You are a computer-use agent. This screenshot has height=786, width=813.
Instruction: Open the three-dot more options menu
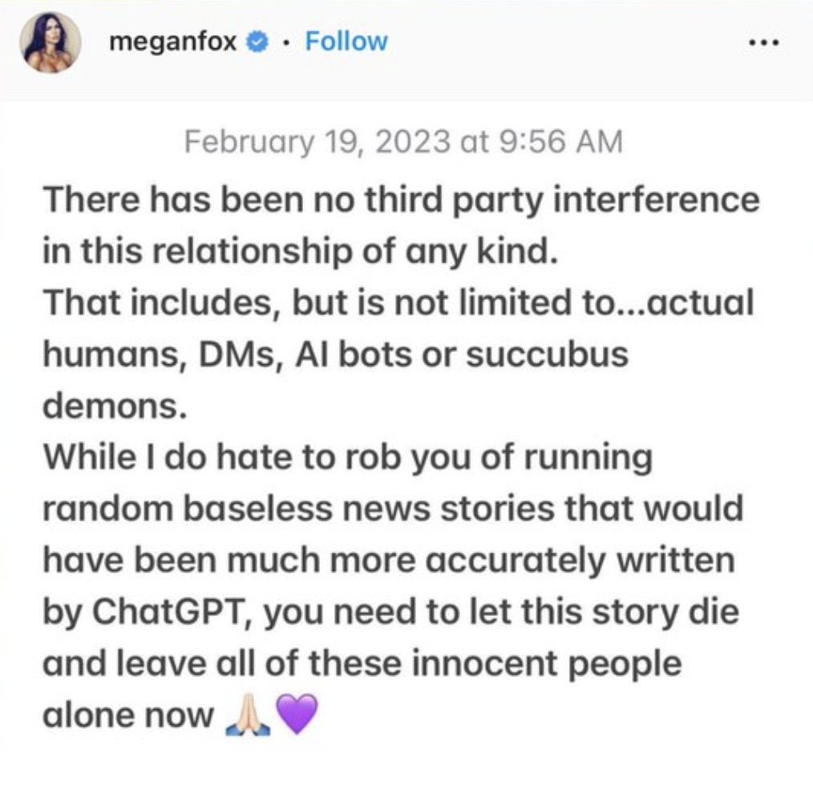767,43
